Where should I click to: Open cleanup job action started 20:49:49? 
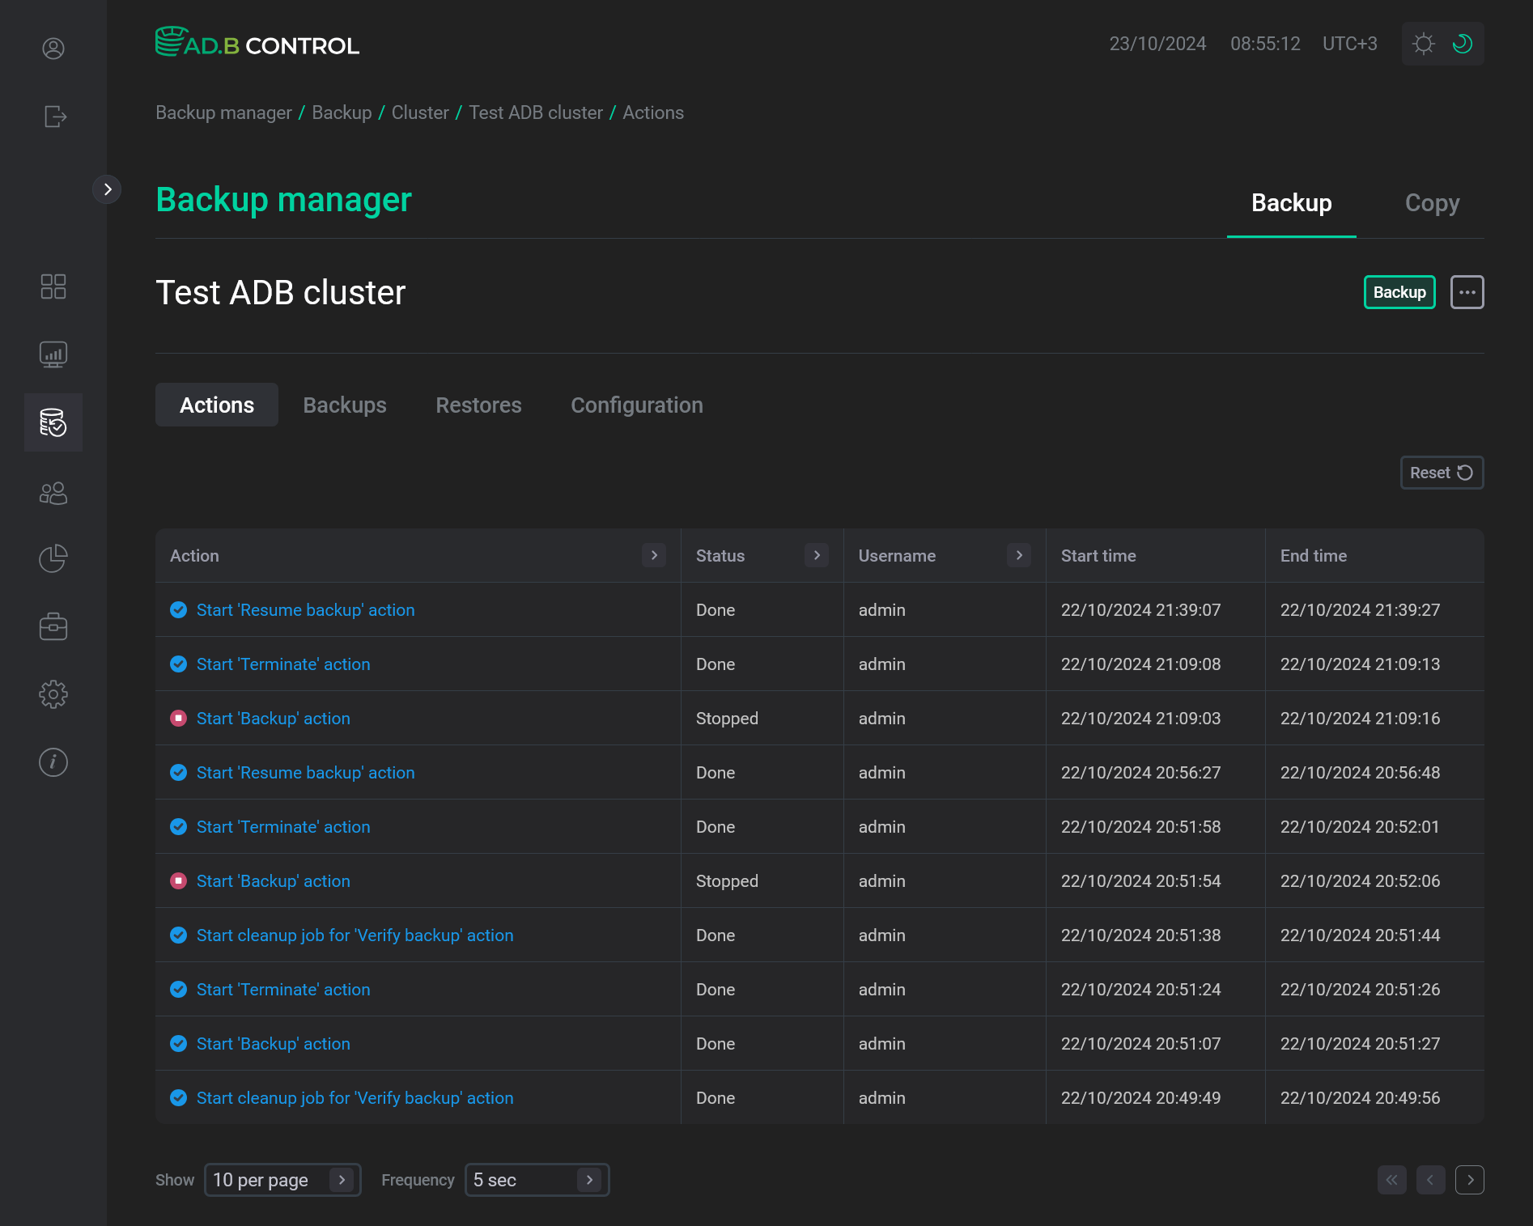tap(355, 1097)
